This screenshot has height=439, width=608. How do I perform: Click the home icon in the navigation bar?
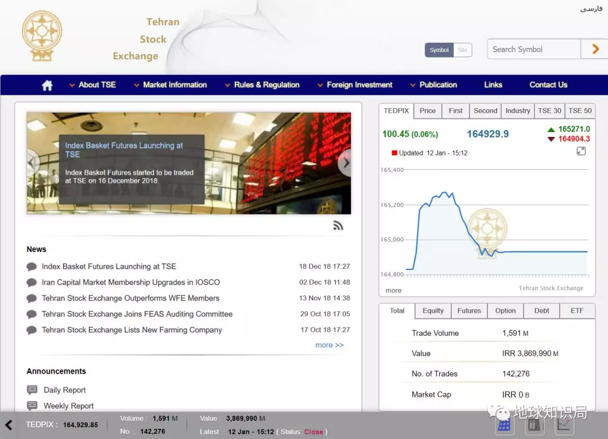[x=47, y=85]
